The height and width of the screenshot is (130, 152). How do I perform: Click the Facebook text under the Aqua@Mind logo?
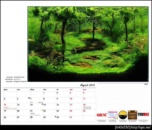(132, 120)
